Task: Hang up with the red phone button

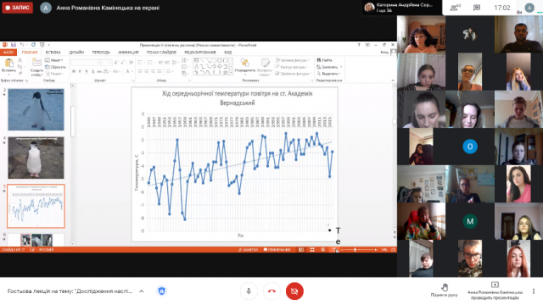Action: (271, 291)
